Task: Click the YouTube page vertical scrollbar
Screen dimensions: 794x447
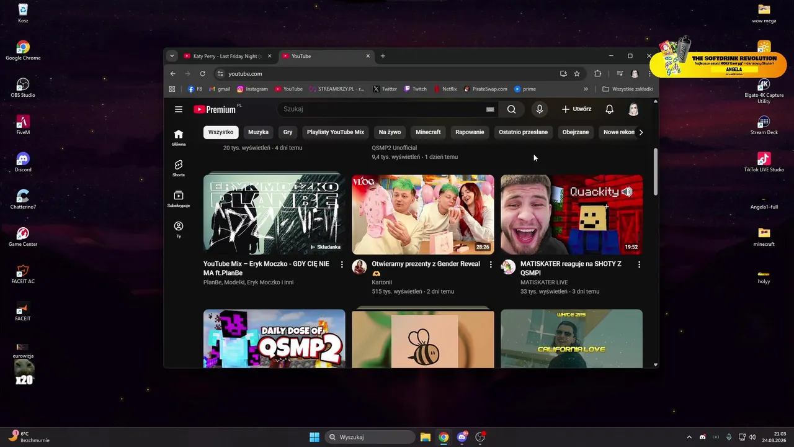Action: point(656,171)
